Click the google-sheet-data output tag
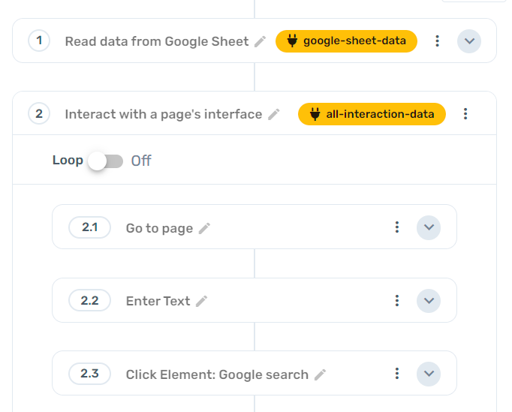The width and height of the screenshot is (512, 412). pos(346,41)
